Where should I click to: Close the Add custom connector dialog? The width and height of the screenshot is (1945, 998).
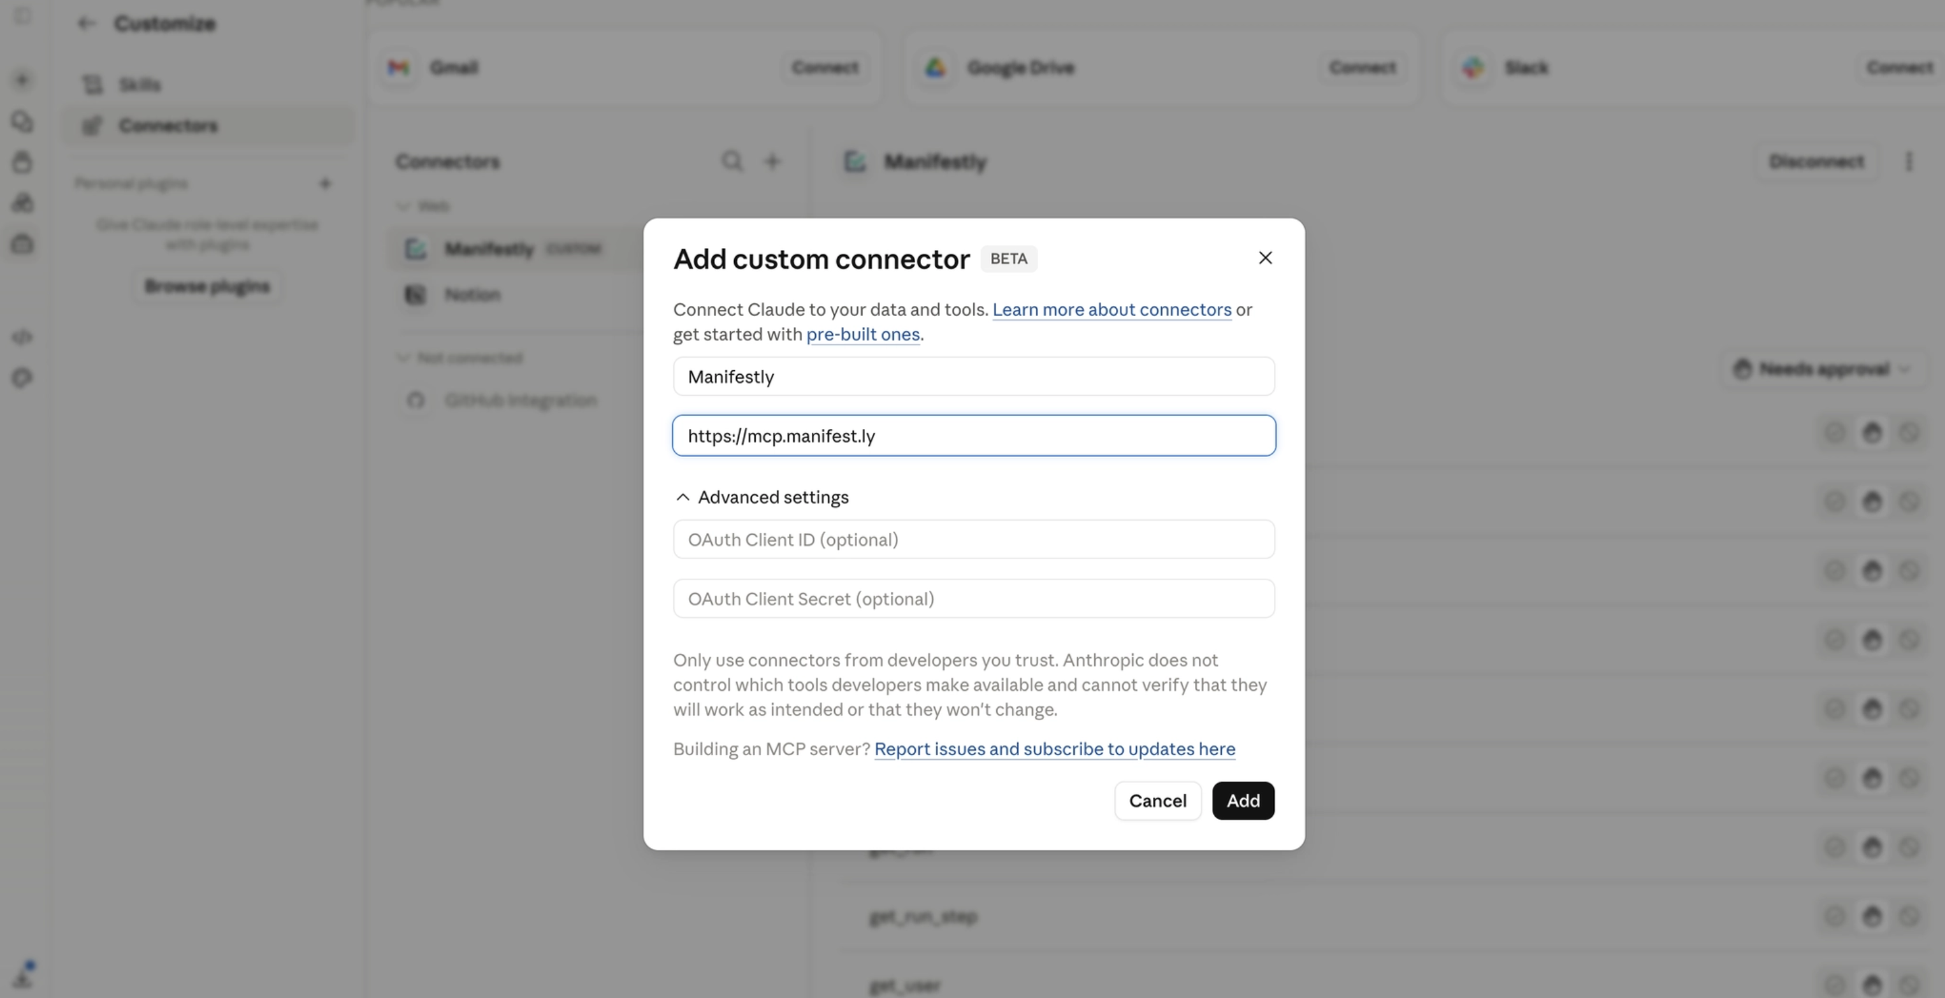click(x=1266, y=258)
